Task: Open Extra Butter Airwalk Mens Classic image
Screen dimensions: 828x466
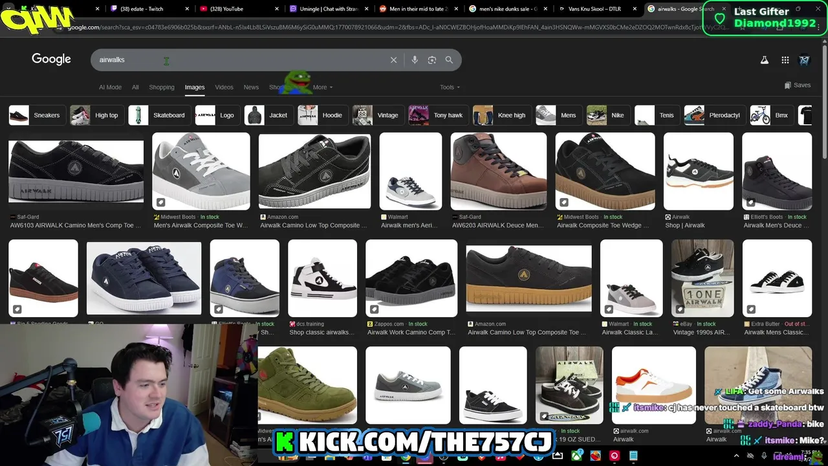Action: click(x=777, y=278)
